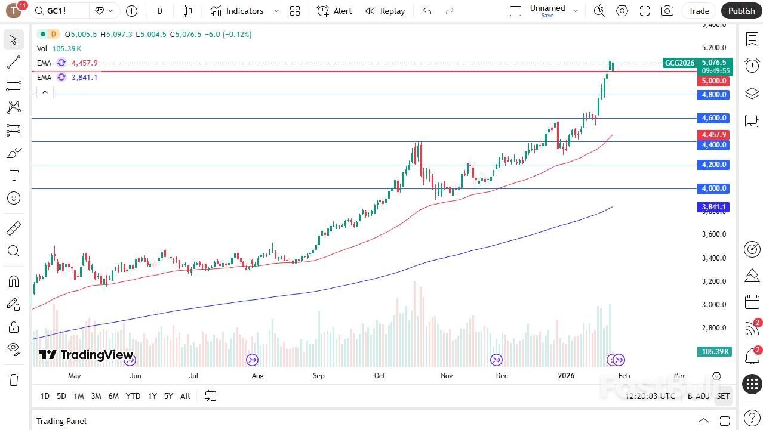Toggle hide all drawings eye icon

pyautogui.click(x=13, y=349)
